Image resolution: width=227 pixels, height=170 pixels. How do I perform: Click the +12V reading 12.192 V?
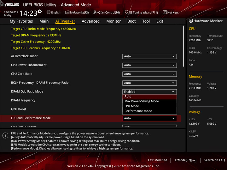pyautogui.click(x=194, y=124)
